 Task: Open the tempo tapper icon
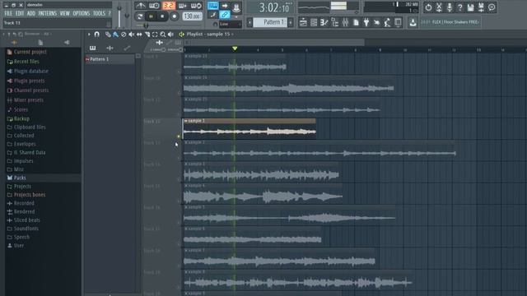point(388,22)
